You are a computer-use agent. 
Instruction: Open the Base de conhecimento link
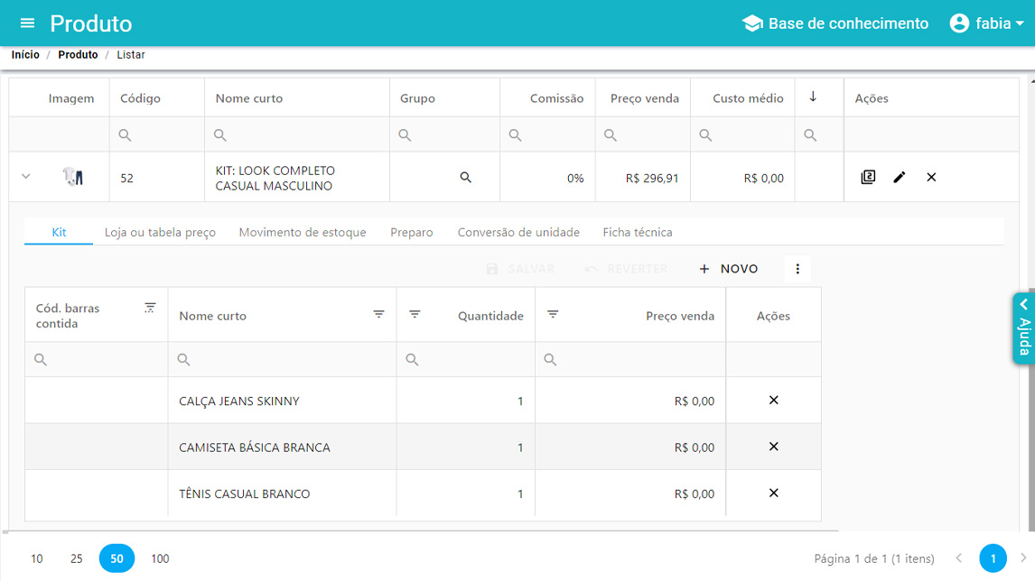pyautogui.click(x=835, y=23)
